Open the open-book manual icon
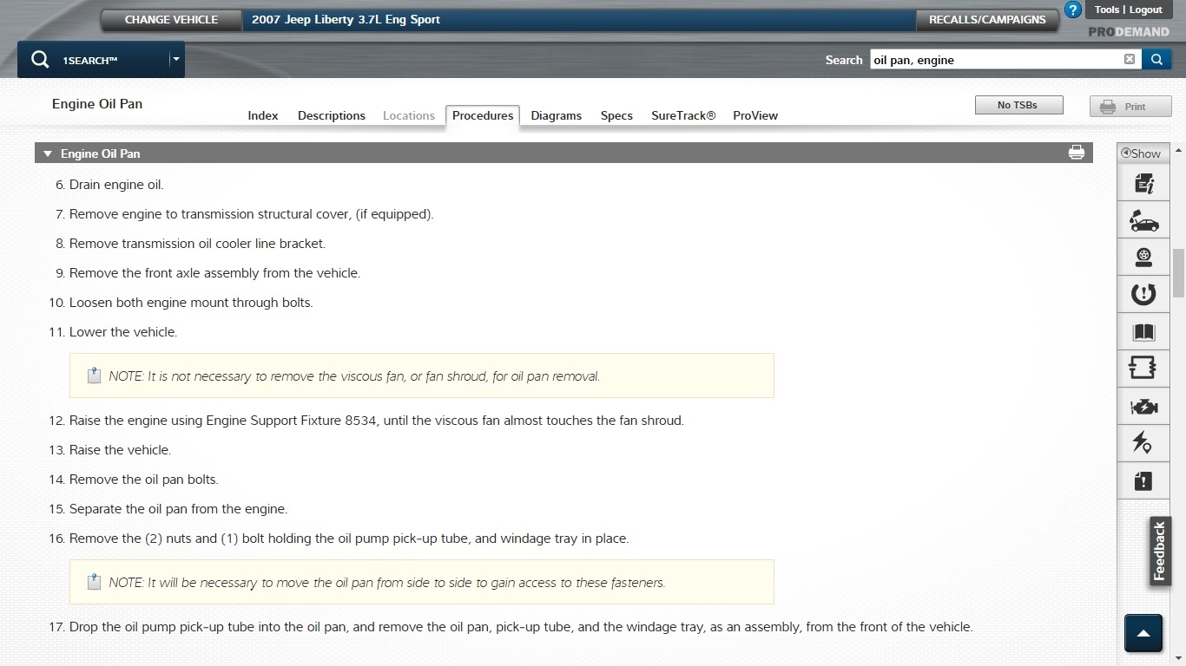1186x666 pixels. [1143, 332]
